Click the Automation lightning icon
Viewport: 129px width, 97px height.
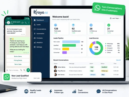pos(35,34)
